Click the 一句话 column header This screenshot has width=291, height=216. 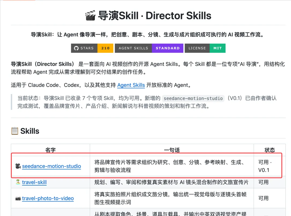click(172, 150)
